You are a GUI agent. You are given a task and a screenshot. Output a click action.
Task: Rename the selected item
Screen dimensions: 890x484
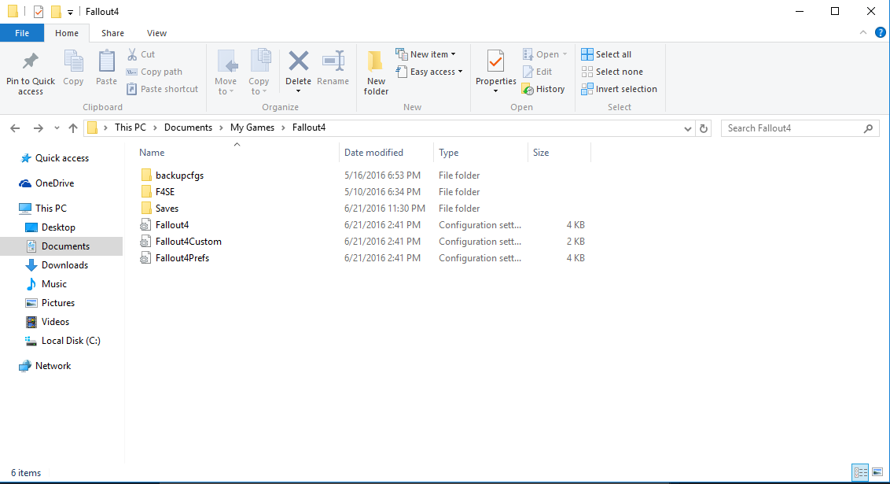pos(333,68)
